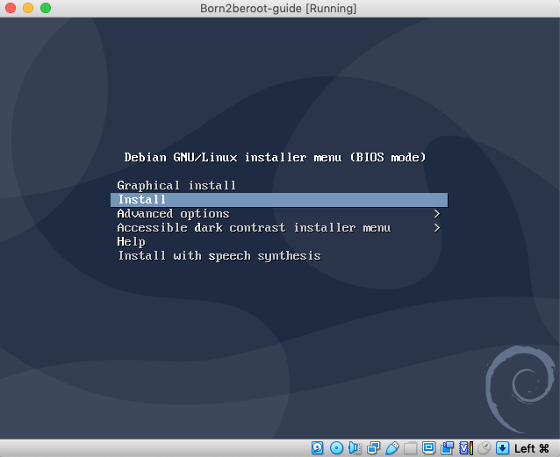
Task: Minimize the VM window with yellow button
Action: (28, 8)
